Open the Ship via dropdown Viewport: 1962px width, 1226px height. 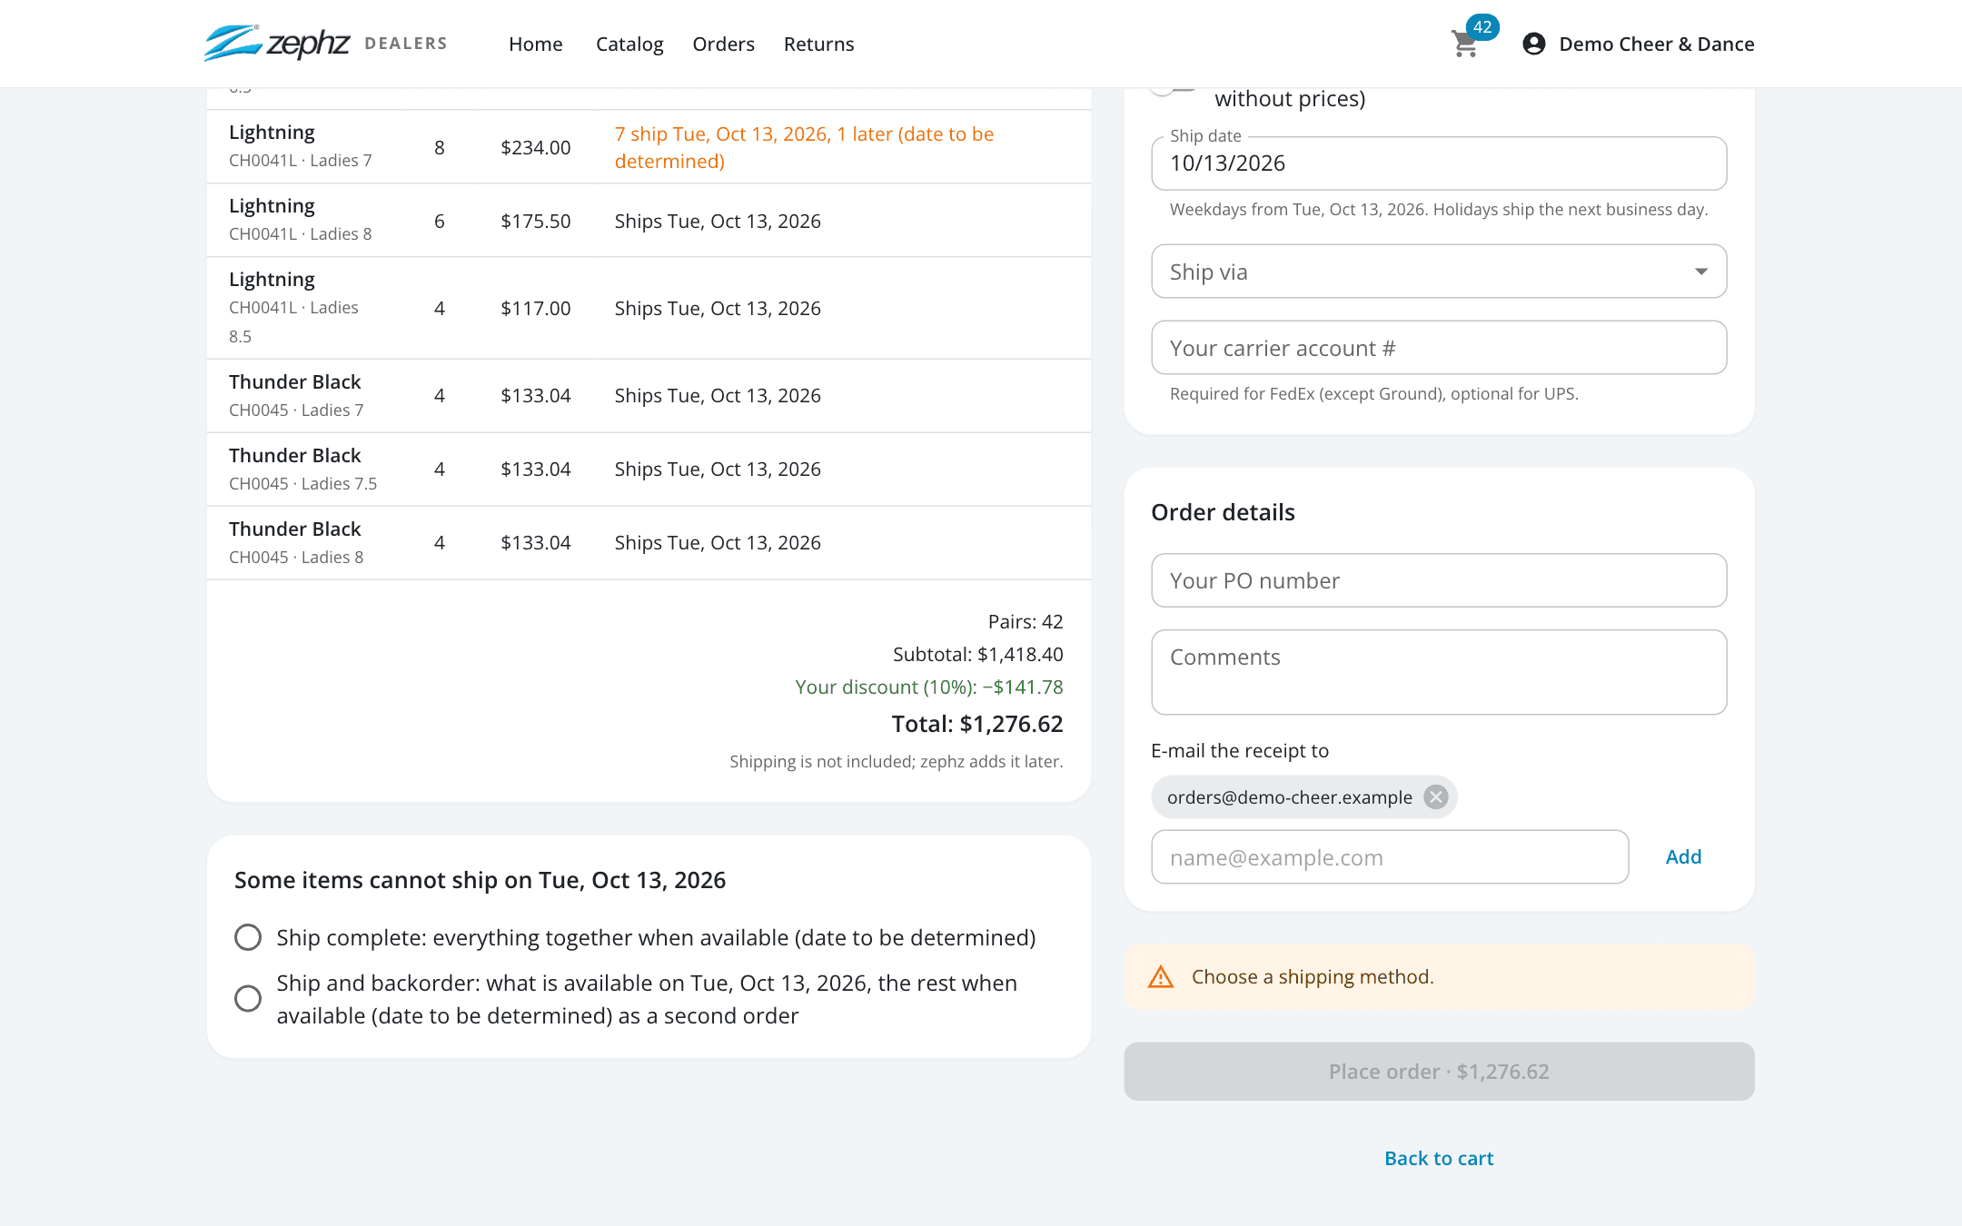pos(1439,272)
